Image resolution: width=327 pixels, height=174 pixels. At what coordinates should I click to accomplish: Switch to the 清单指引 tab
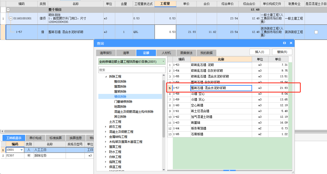click(106, 53)
